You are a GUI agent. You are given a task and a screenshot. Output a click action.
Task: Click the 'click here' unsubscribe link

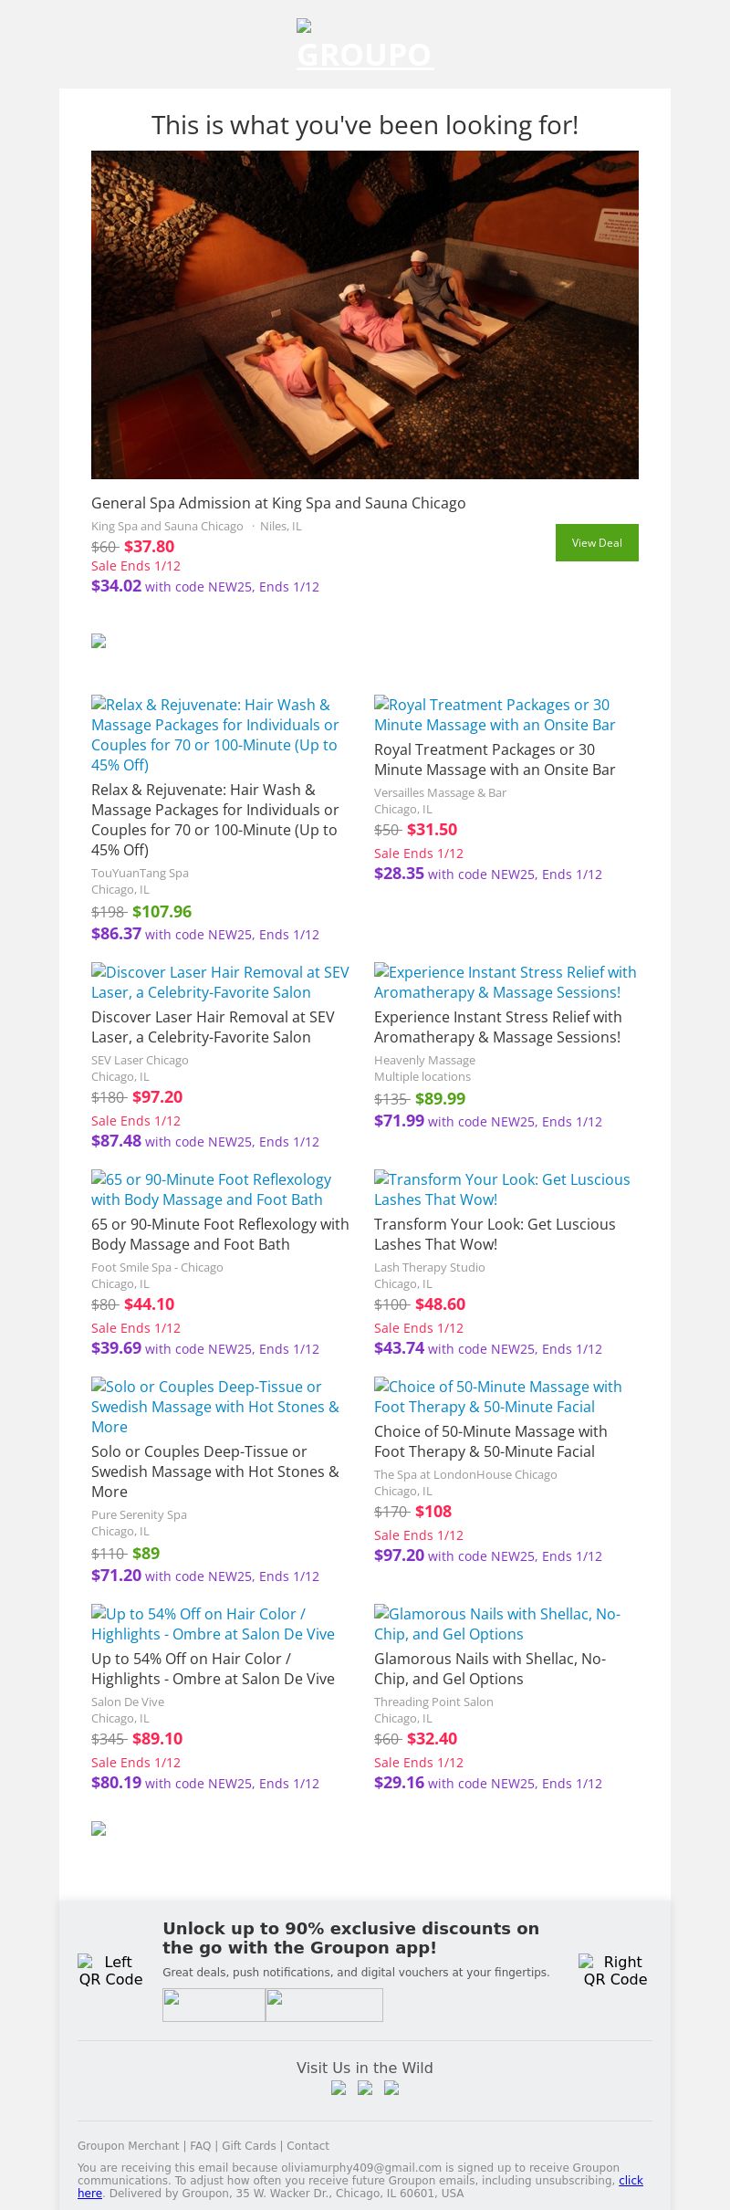click(x=631, y=2180)
